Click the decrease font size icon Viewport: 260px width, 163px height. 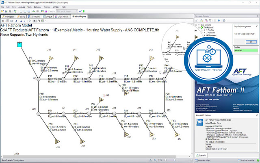[25, 21]
